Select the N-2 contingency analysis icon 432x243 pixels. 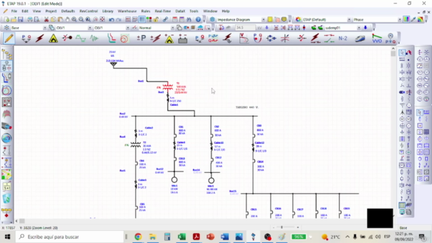(343, 38)
